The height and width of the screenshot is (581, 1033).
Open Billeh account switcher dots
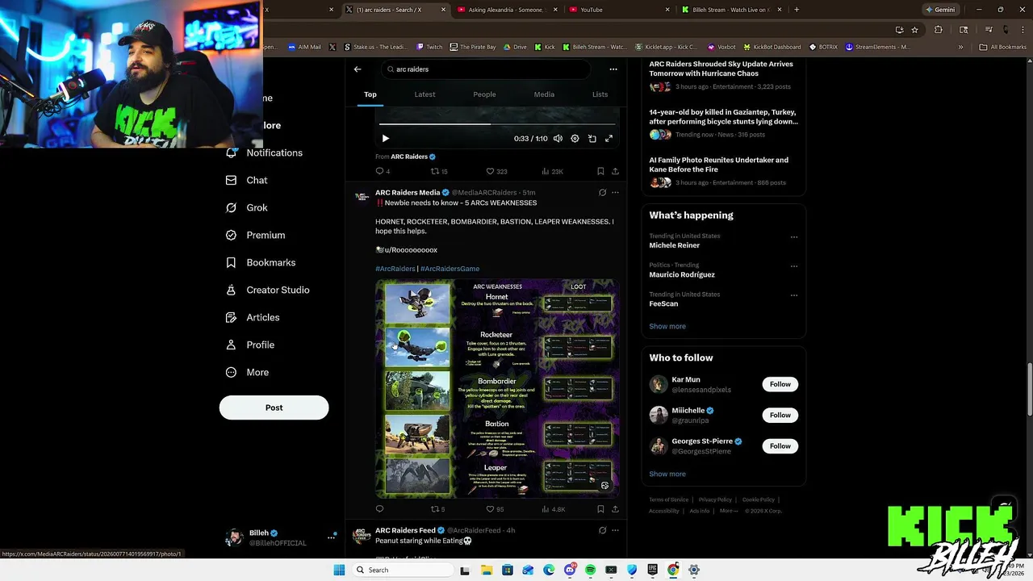[x=331, y=537]
